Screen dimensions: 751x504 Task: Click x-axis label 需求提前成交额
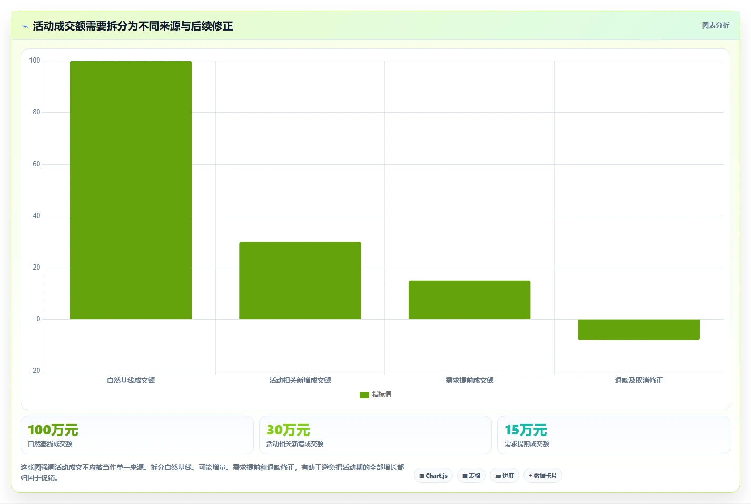(469, 380)
